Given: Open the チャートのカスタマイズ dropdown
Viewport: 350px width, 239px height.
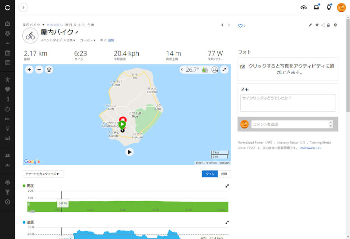Looking at the screenshot, I should click(x=43, y=174).
